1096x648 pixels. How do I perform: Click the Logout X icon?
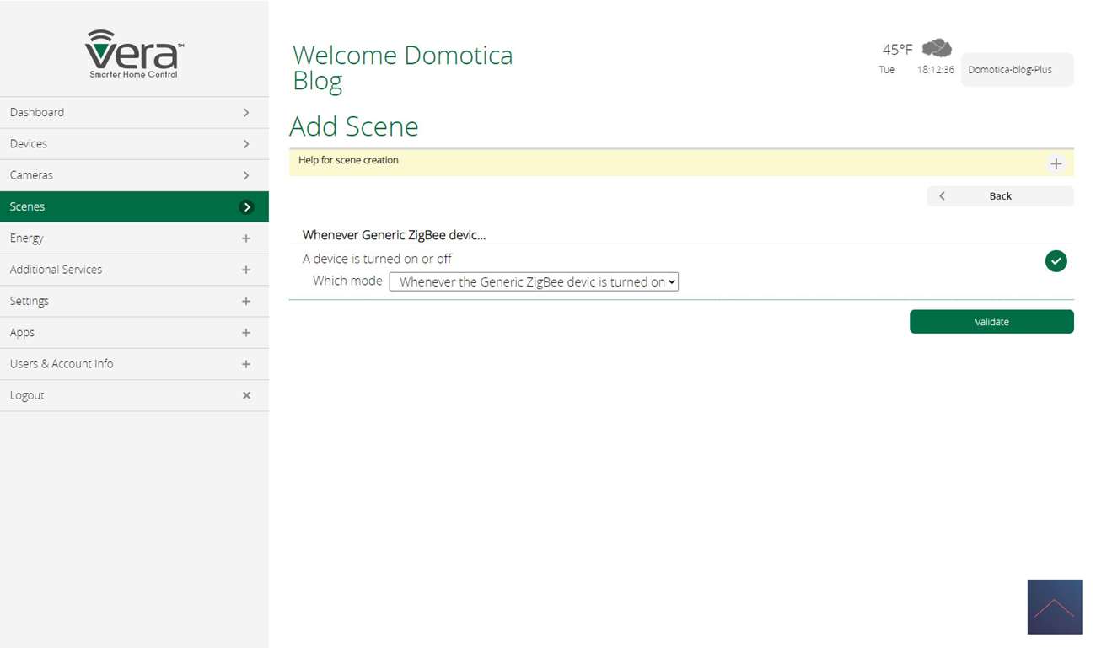(x=246, y=395)
